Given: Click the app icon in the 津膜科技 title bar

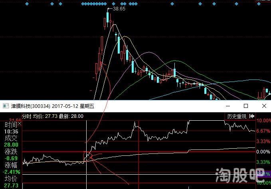Looking at the screenshot, I should [6, 106].
